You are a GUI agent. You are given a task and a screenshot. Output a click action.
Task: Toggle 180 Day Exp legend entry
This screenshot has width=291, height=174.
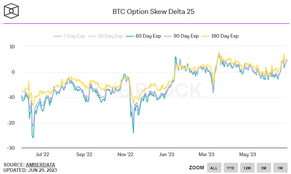[x=220, y=36]
